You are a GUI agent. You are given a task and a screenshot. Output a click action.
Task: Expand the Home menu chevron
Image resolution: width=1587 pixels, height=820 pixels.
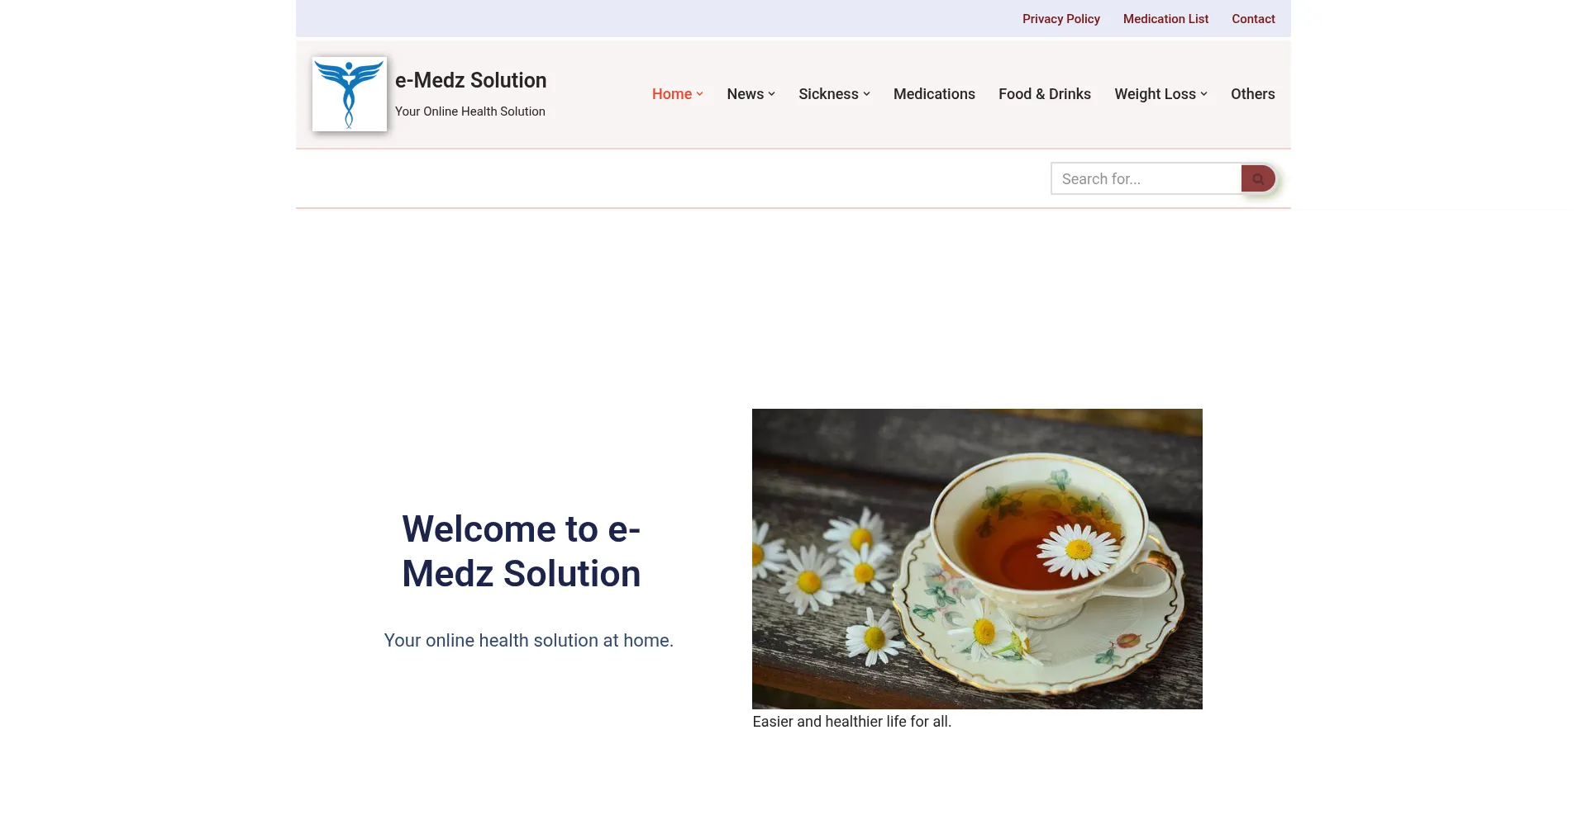(x=700, y=94)
